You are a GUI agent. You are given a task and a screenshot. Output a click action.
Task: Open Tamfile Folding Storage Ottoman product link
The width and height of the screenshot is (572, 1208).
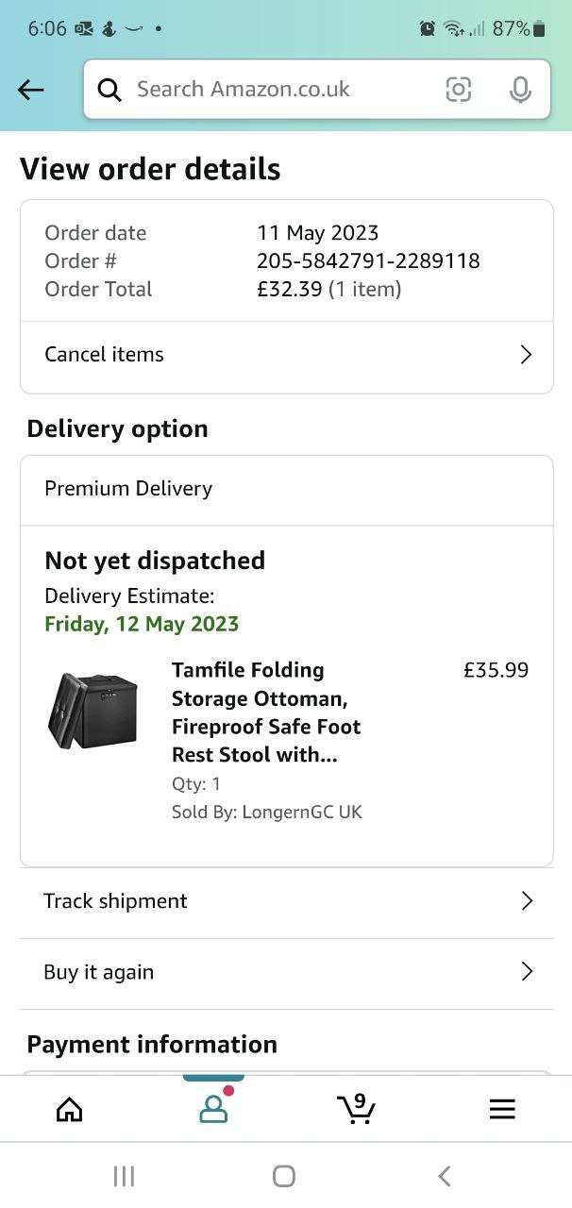[x=265, y=713]
